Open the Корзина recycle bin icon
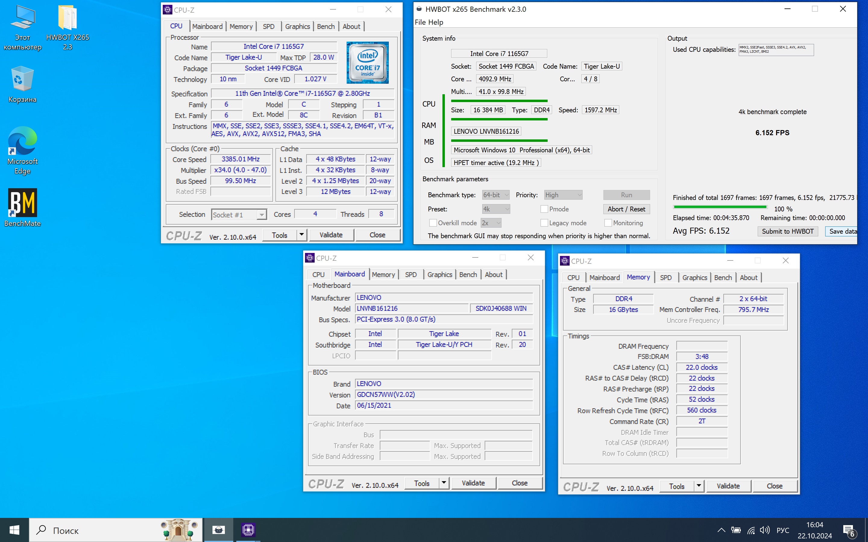Image resolution: width=868 pixels, height=542 pixels. 22,84
